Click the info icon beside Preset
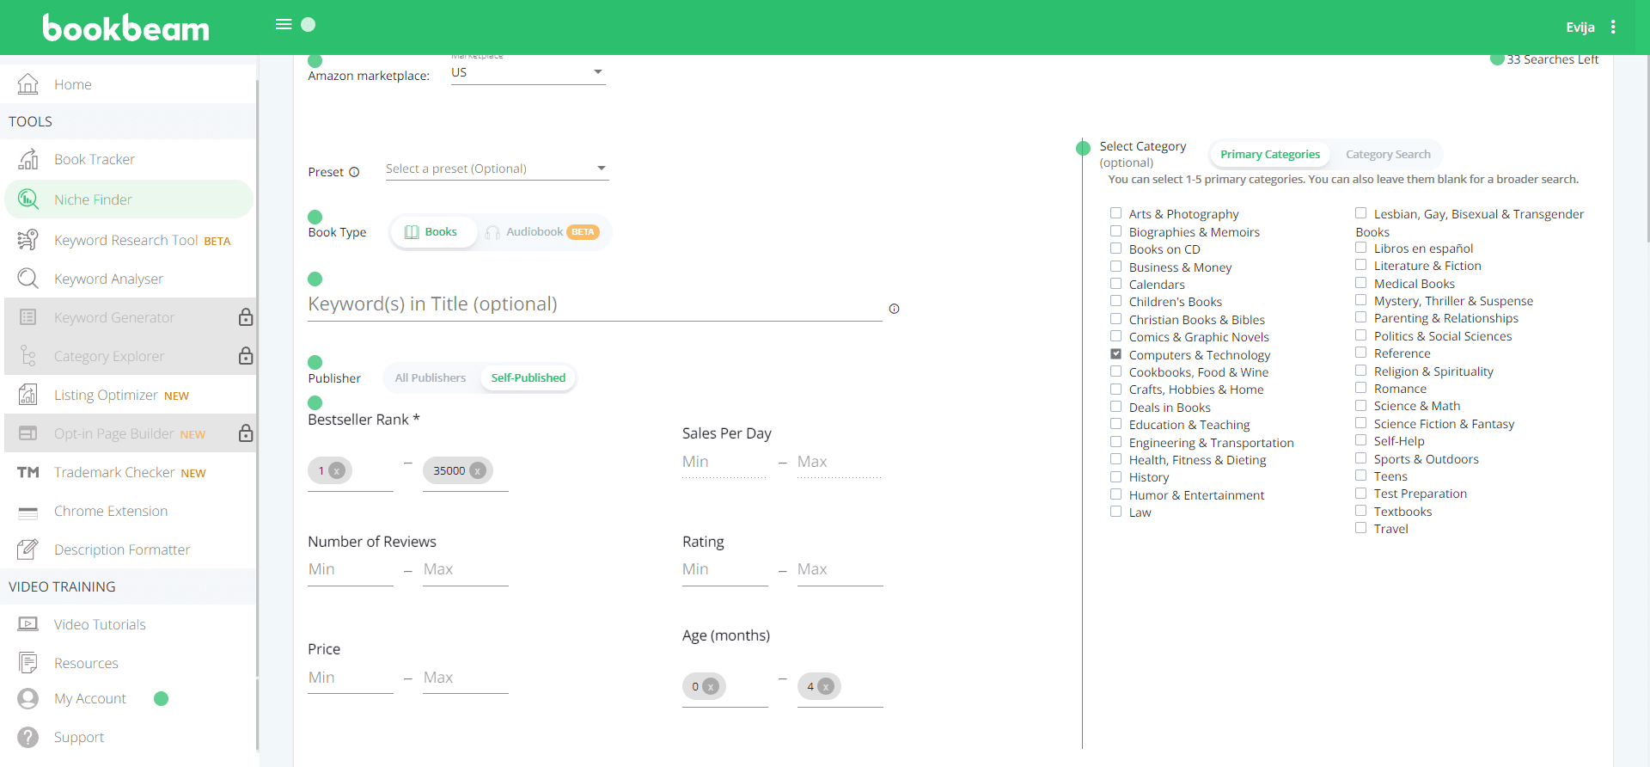Image resolution: width=1650 pixels, height=767 pixels. pos(354,172)
